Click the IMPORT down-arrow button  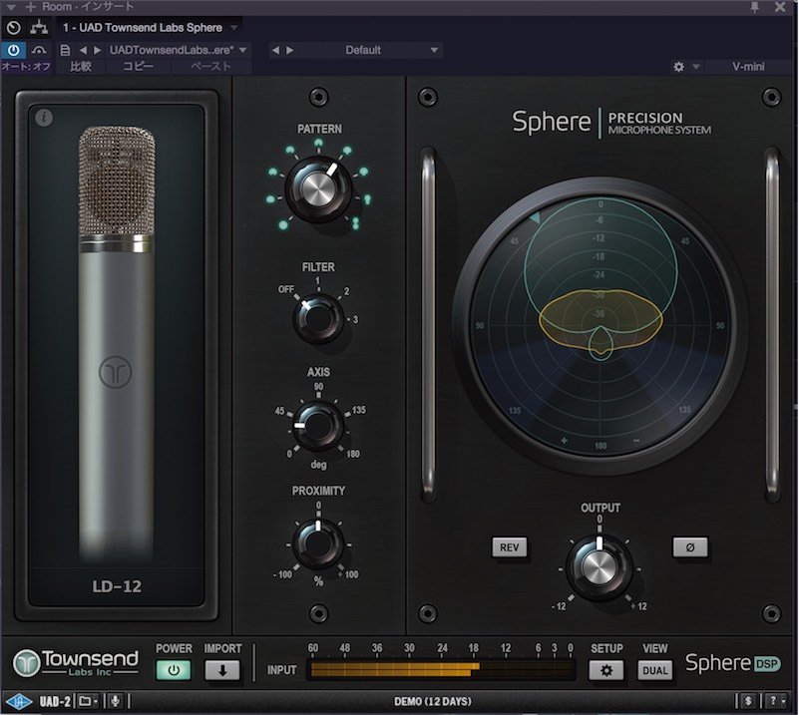[x=222, y=670]
